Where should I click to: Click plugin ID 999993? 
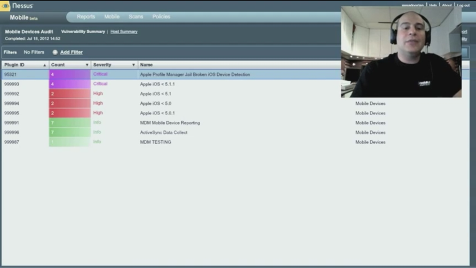click(12, 84)
